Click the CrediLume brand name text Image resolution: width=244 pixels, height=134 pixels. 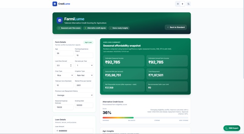tap(64, 4)
